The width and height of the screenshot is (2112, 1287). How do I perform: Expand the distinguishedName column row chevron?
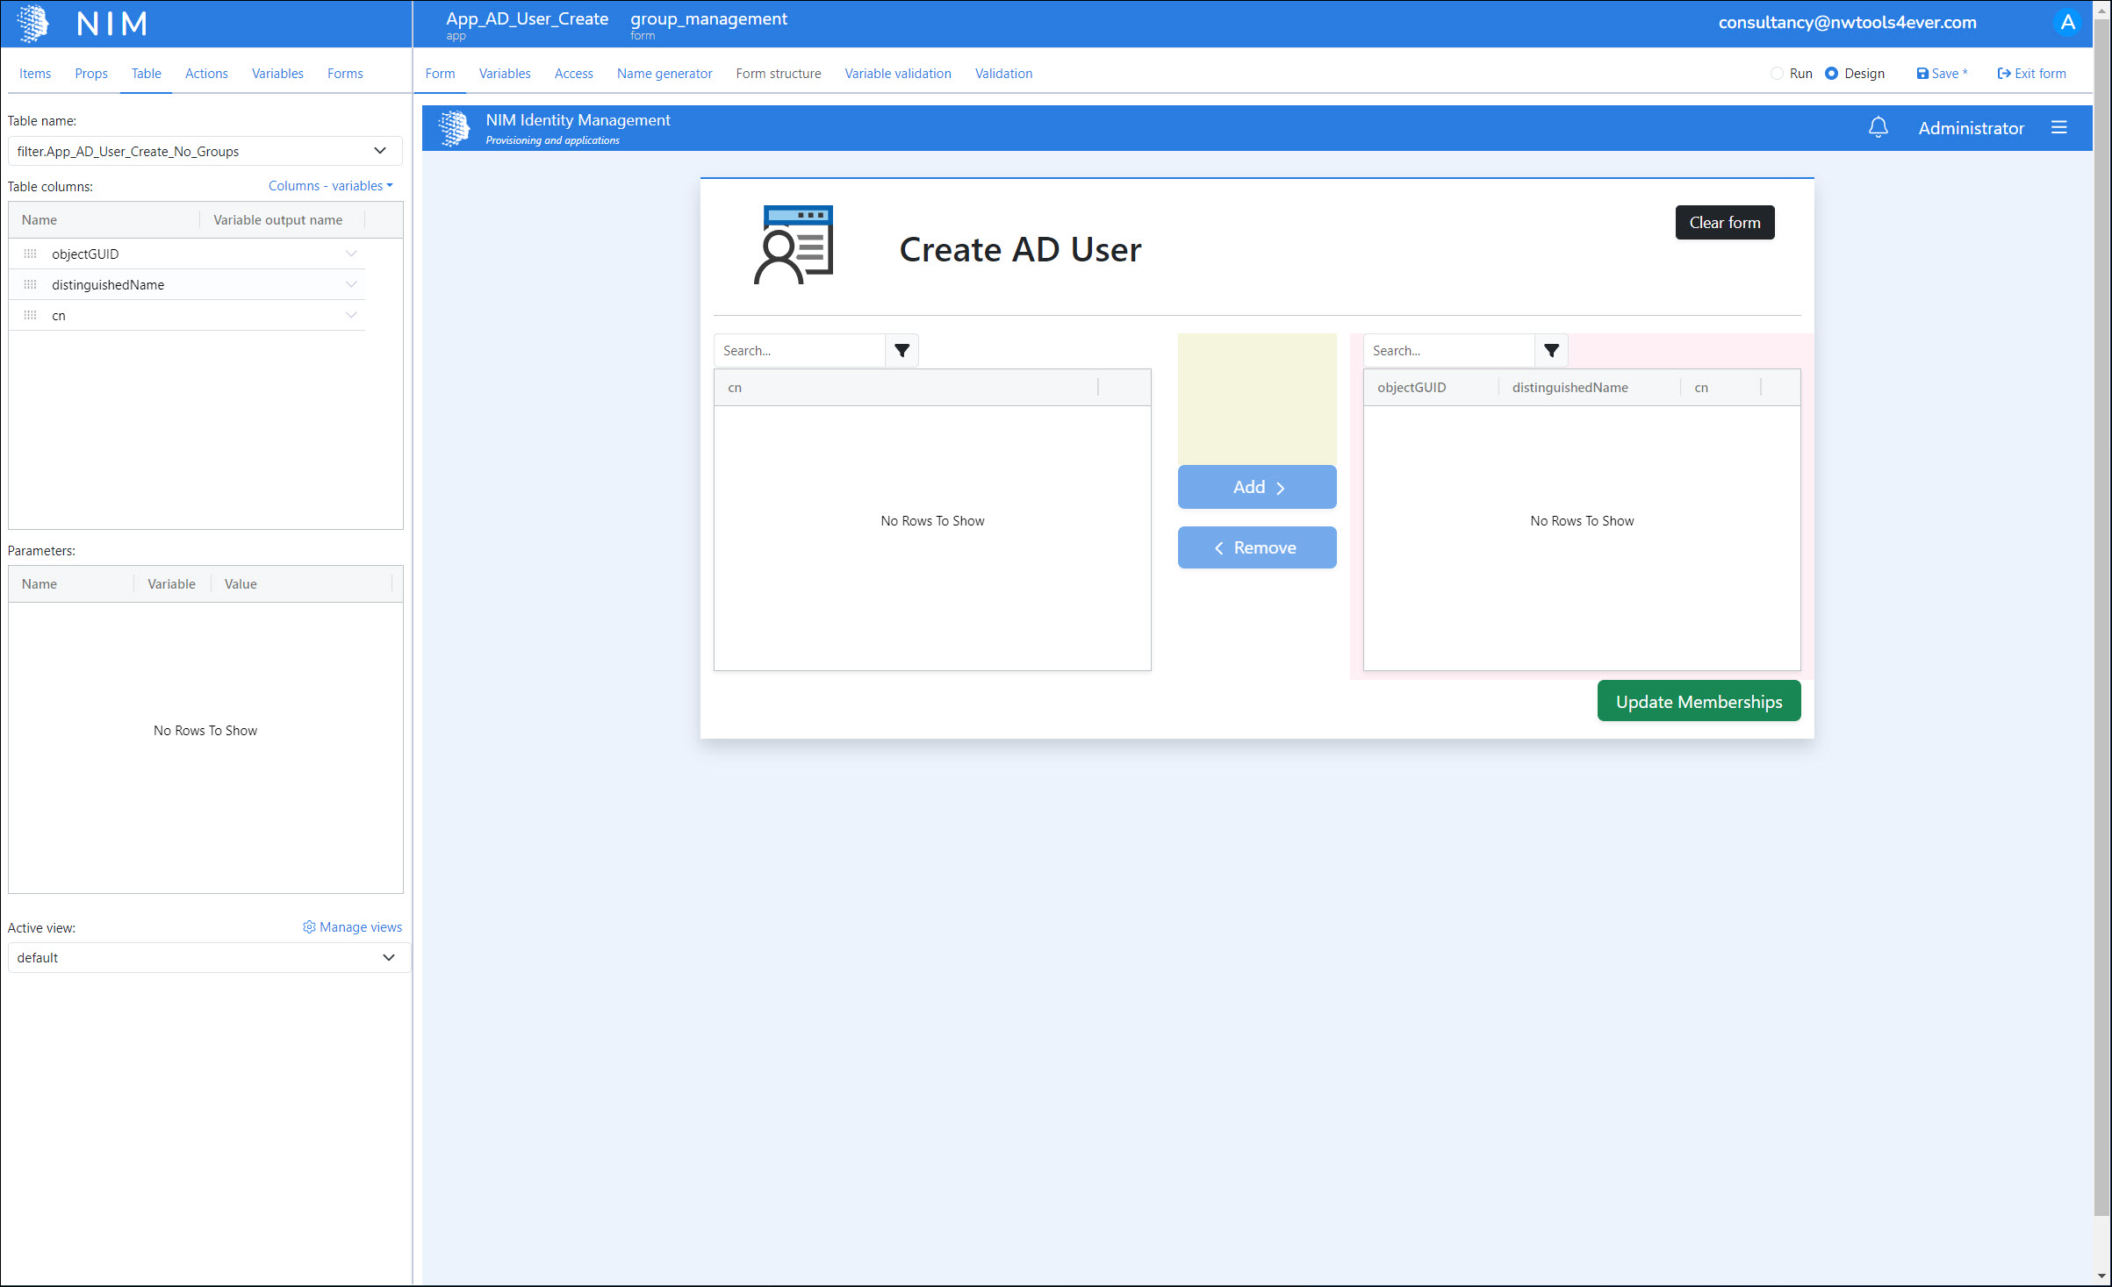point(351,284)
